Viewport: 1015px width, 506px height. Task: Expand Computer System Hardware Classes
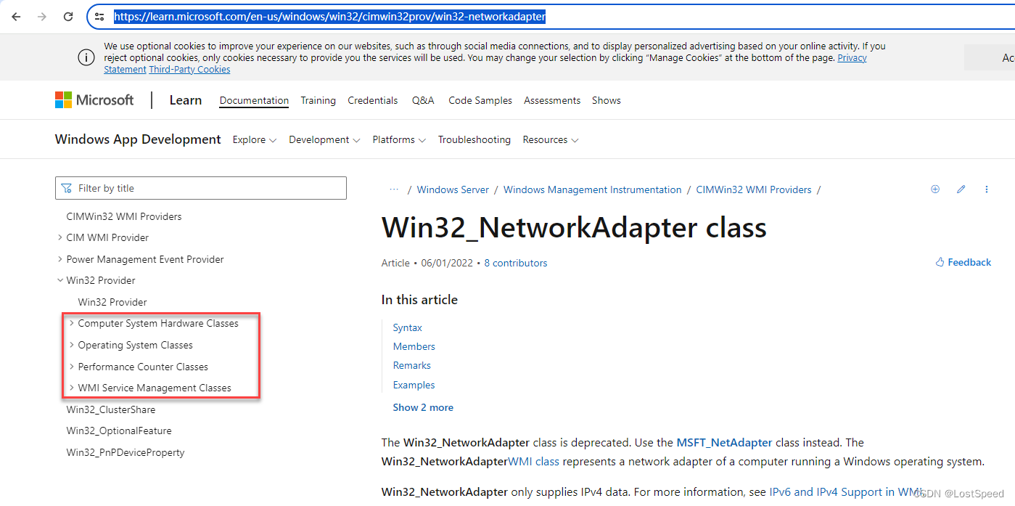(x=71, y=323)
